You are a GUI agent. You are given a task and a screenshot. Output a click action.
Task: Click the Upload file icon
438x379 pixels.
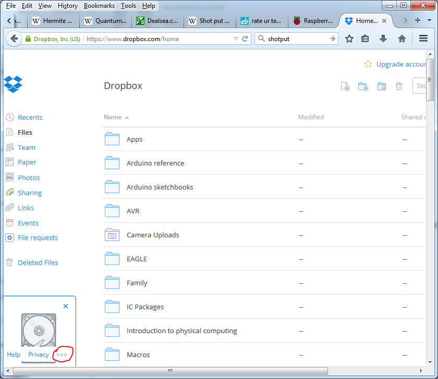coord(345,86)
